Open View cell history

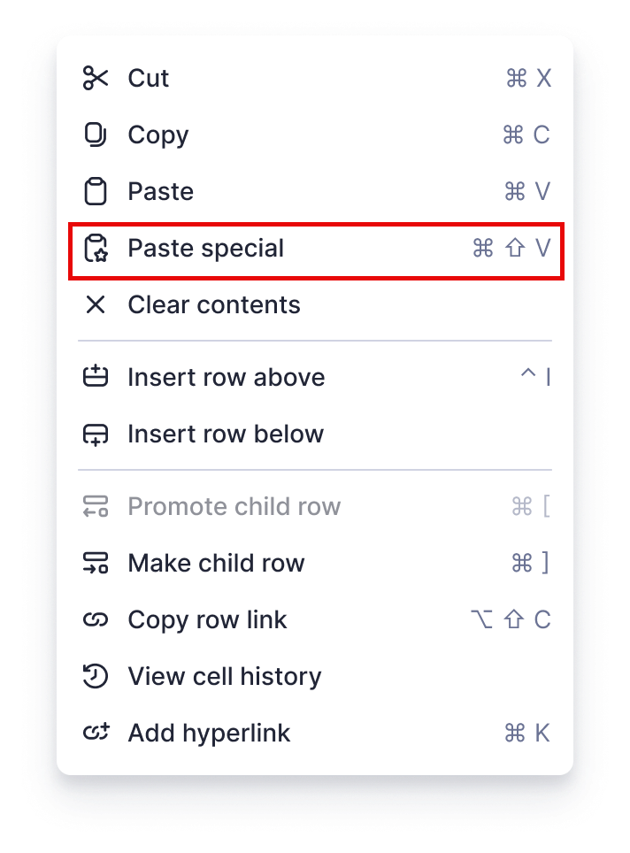tap(224, 676)
